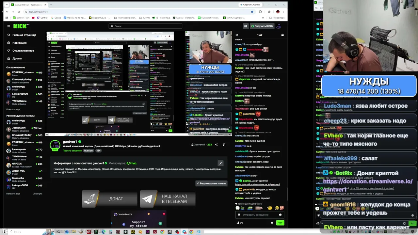The width and height of the screenshot is (418, 235).
Task: Open the tab search dropdown arrow
Action: coord(7,5)
